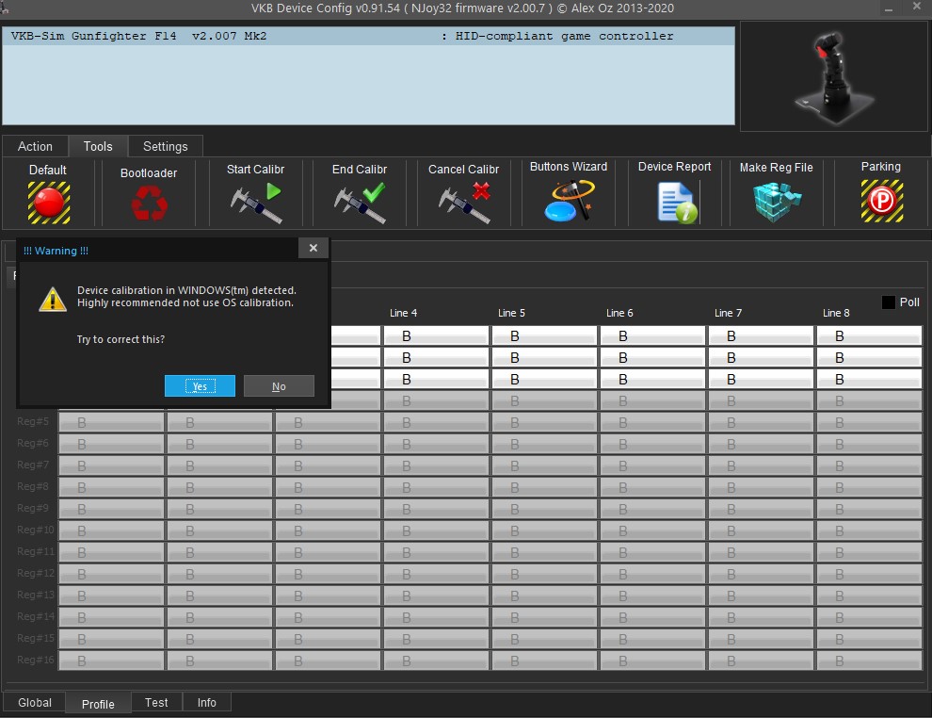This screenshot has height=718, width=932.
Task: Decline the warning with No
Action: pyautogui.click(x=279, y=386)
